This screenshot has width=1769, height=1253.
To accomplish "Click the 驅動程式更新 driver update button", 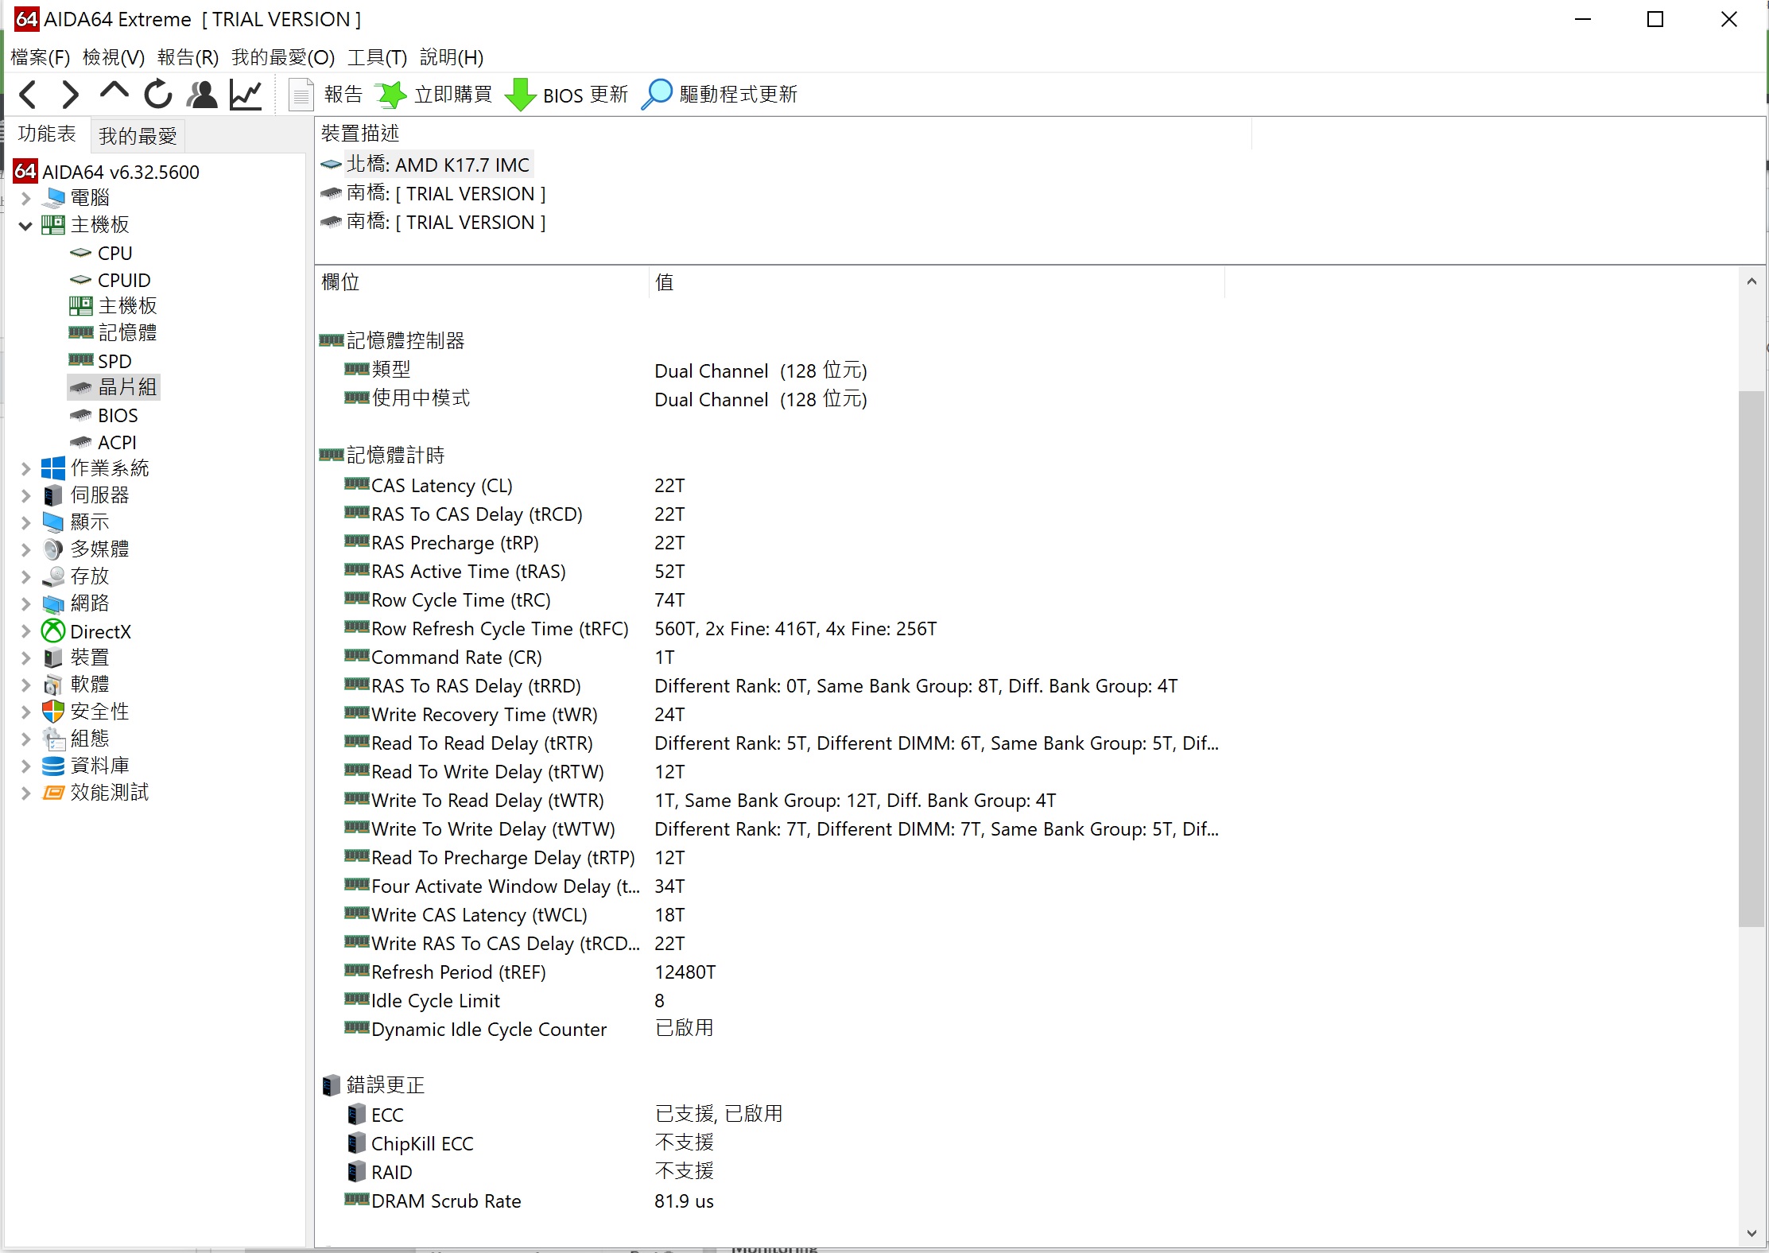I will (x=720, y=95).
